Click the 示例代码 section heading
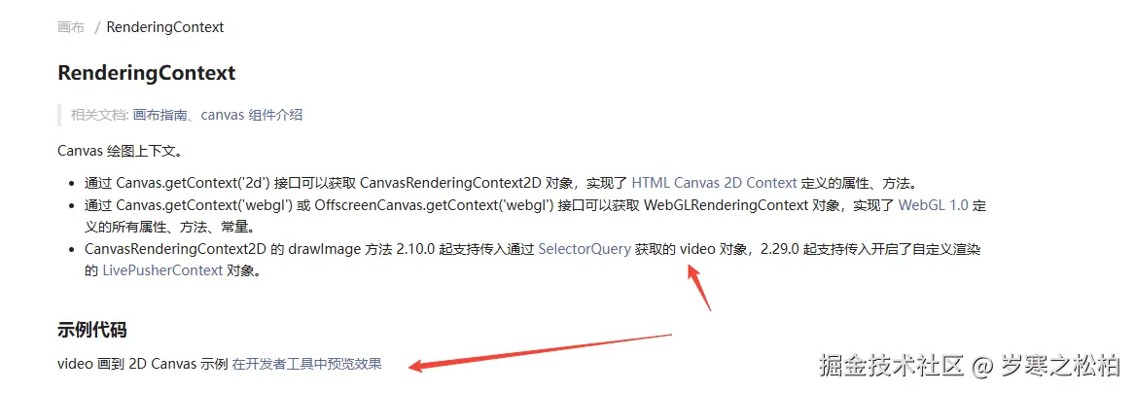Image resolution: width=1135 pixels, height=393 pixels. pyautogui.click(x=92, y=330)
